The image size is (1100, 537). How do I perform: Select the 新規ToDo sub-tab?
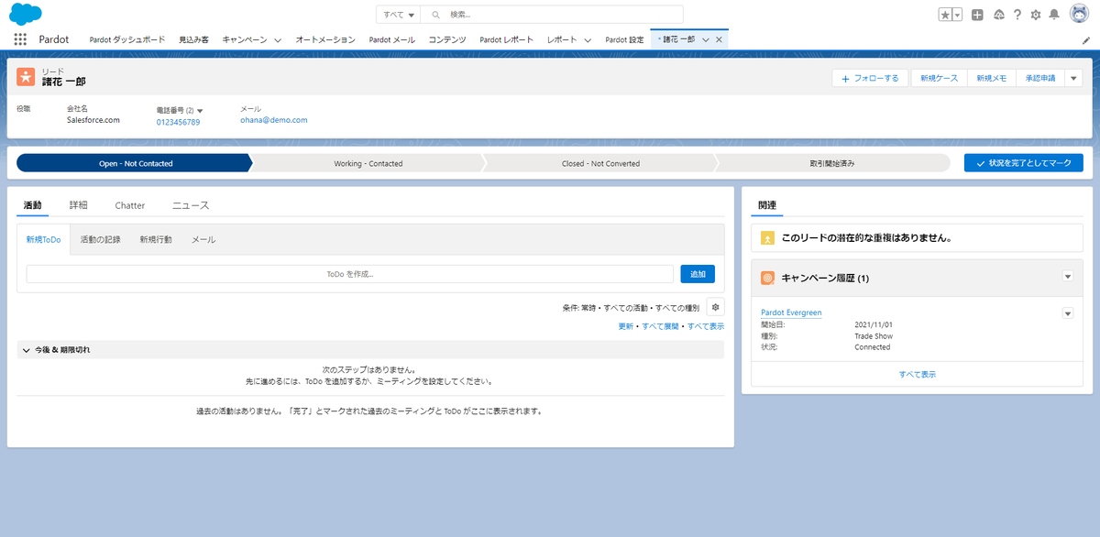(x=44, y=239)
